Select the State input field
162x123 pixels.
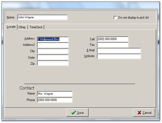[53, 57]
